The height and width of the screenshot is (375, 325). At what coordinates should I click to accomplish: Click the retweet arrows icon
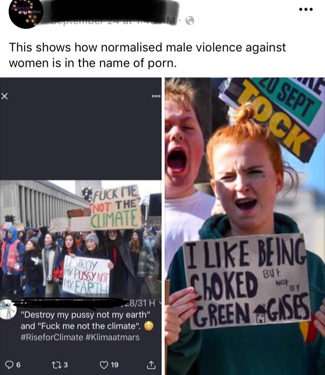point(56,365)
